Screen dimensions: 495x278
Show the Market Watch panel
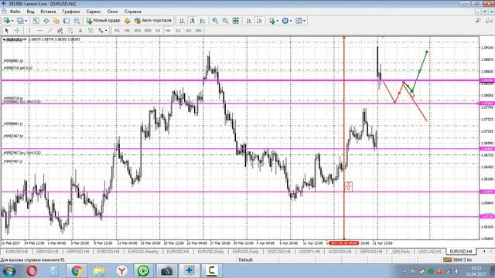[x=36, y=21]
